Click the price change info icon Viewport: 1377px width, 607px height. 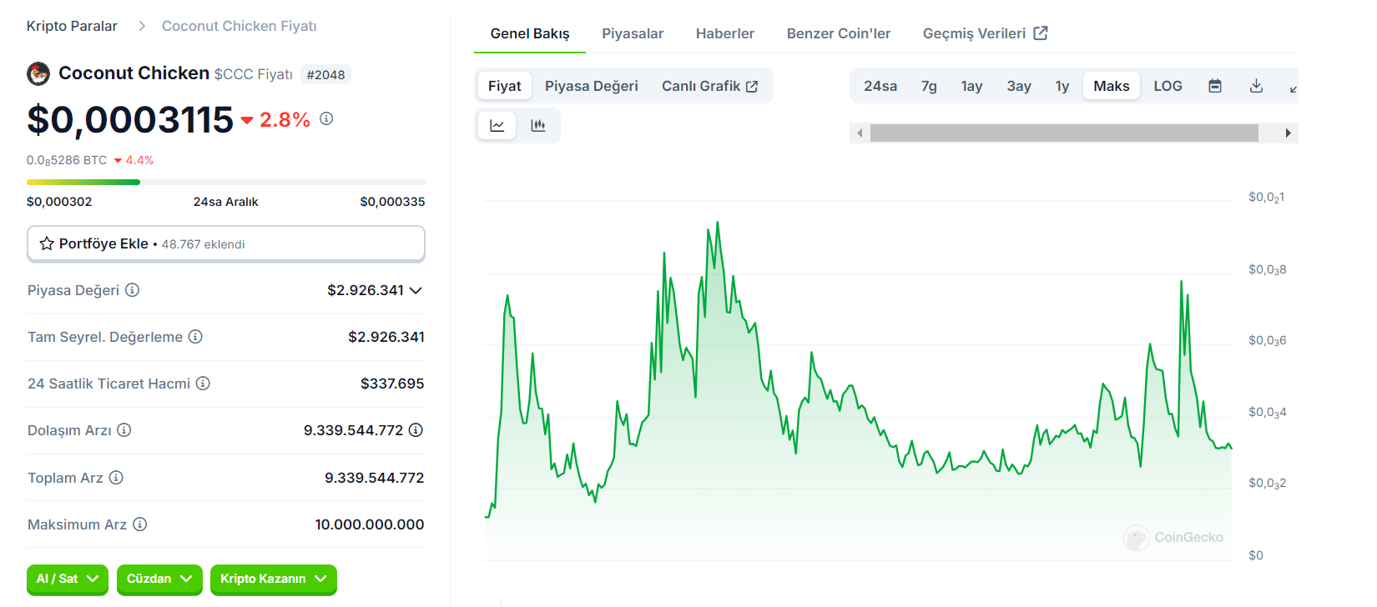[x=326, y=119]
